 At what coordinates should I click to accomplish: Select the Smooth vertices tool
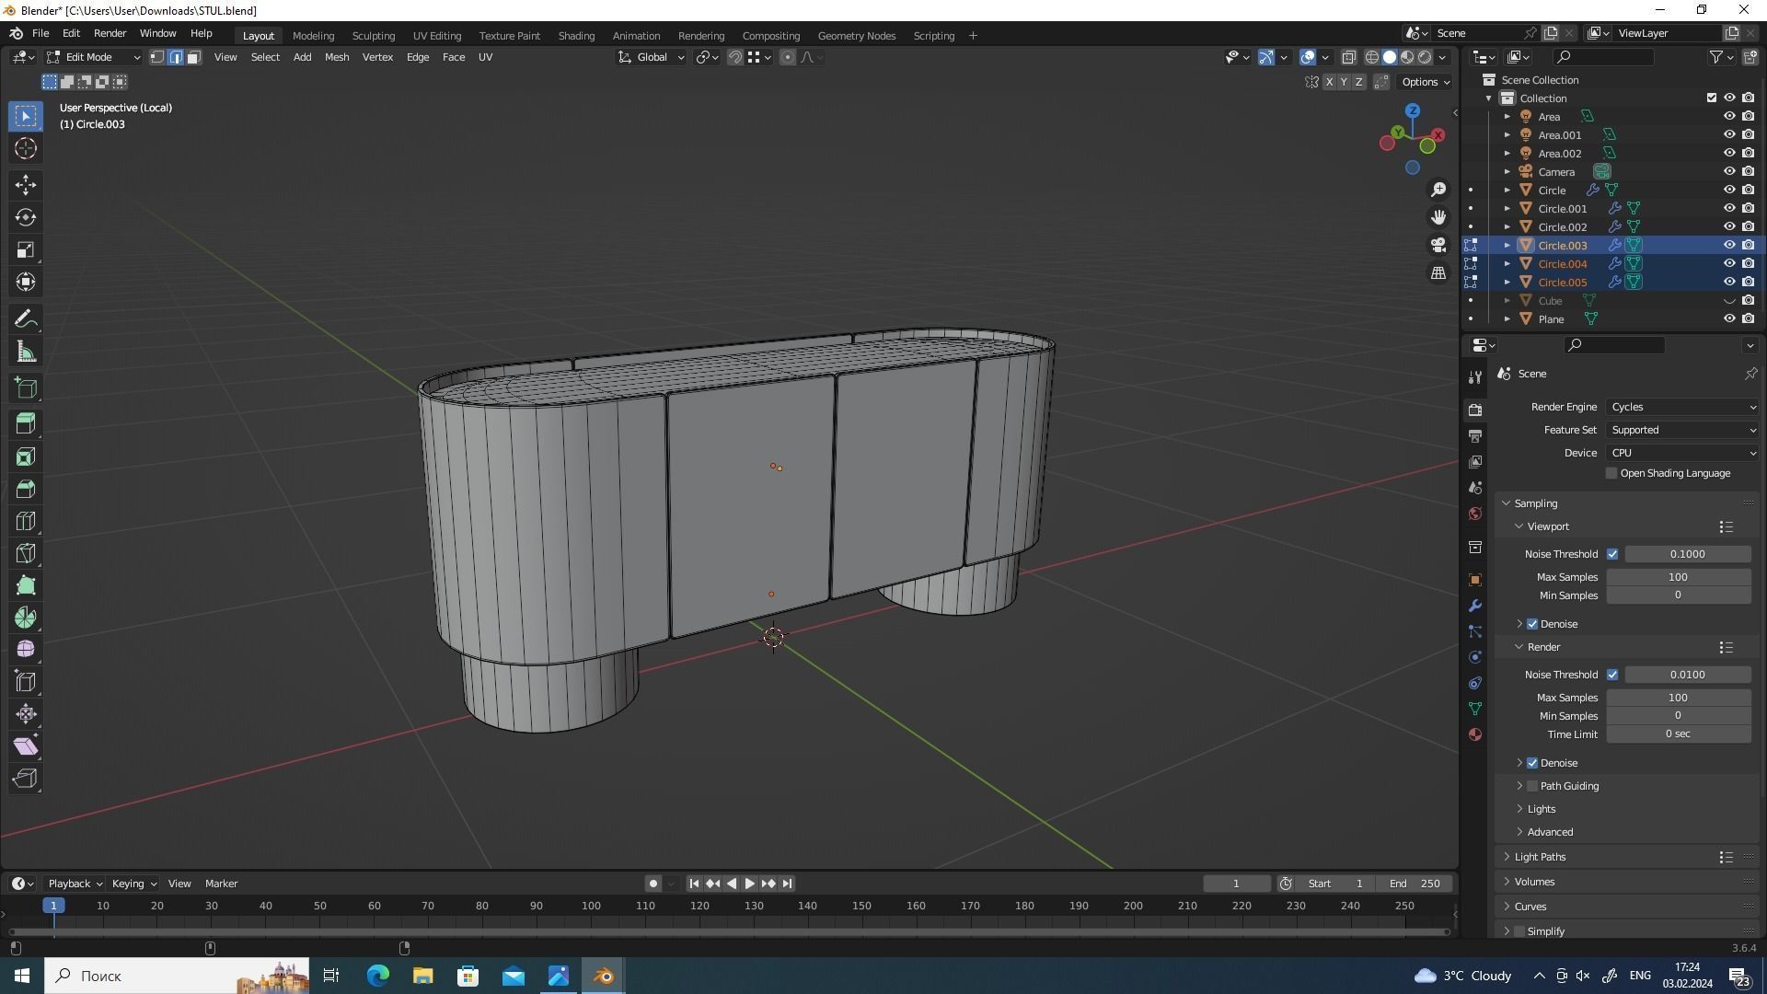[x=26, y=650]
